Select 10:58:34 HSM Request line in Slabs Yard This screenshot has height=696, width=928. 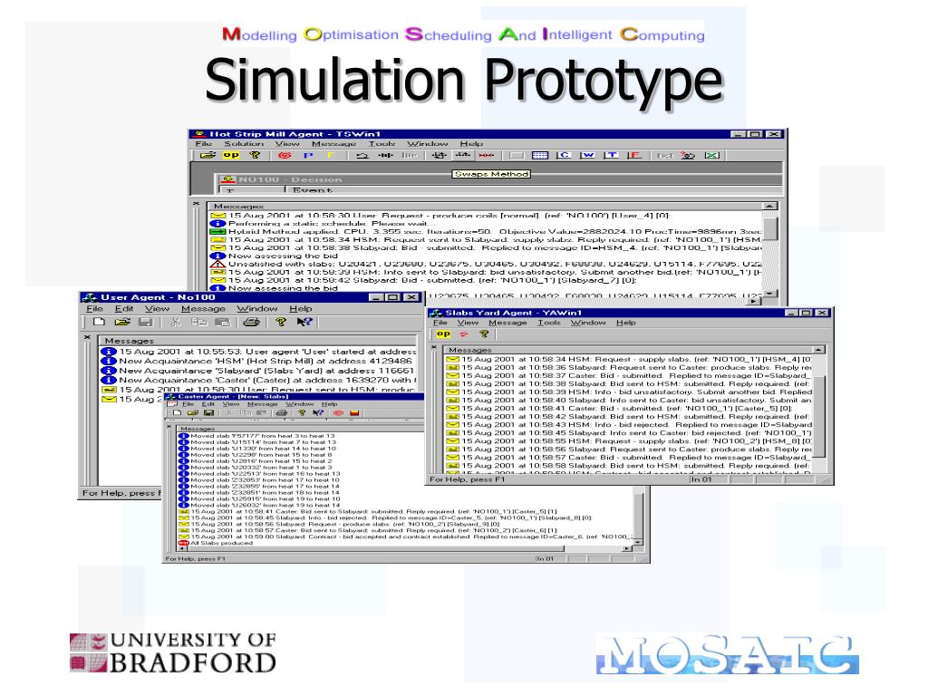coord(629,359)
